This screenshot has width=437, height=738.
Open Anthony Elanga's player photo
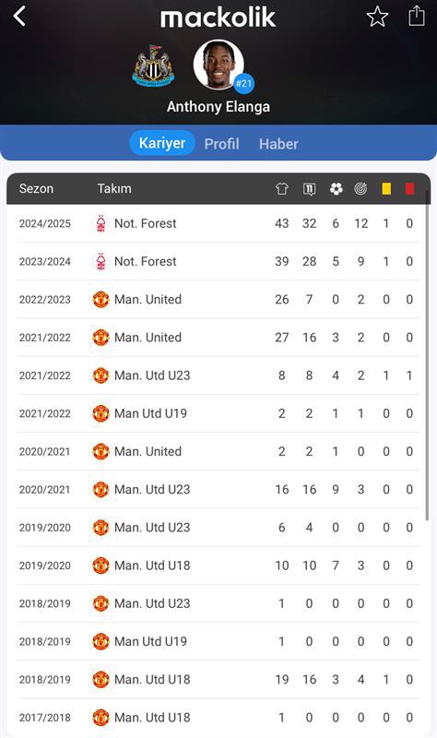pos(218,65)
